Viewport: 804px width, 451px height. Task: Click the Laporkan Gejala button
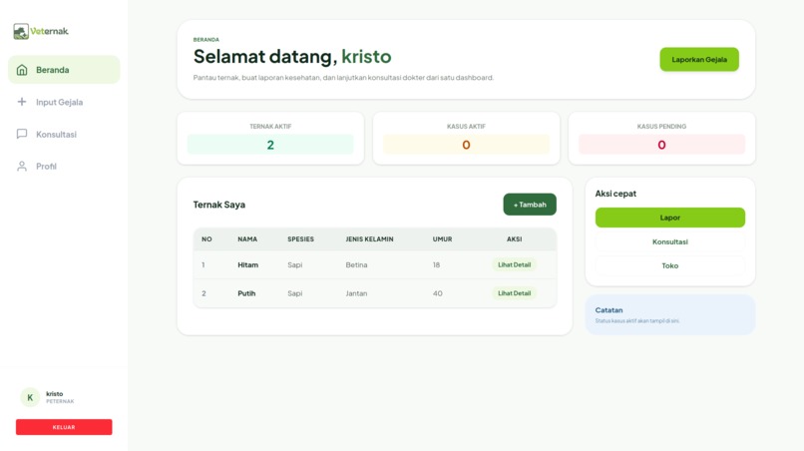pos(699,60)
